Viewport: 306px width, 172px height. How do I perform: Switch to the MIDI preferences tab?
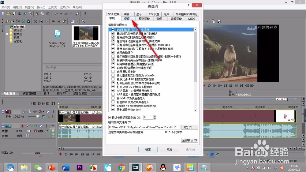tap(191, 19)
